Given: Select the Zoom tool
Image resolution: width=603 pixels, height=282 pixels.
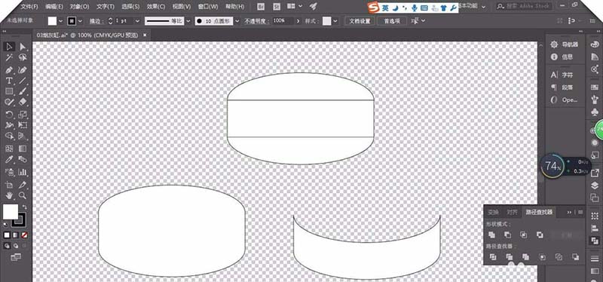Looking at the screenshot, I should pyautogui.click(x=23, y=195).
